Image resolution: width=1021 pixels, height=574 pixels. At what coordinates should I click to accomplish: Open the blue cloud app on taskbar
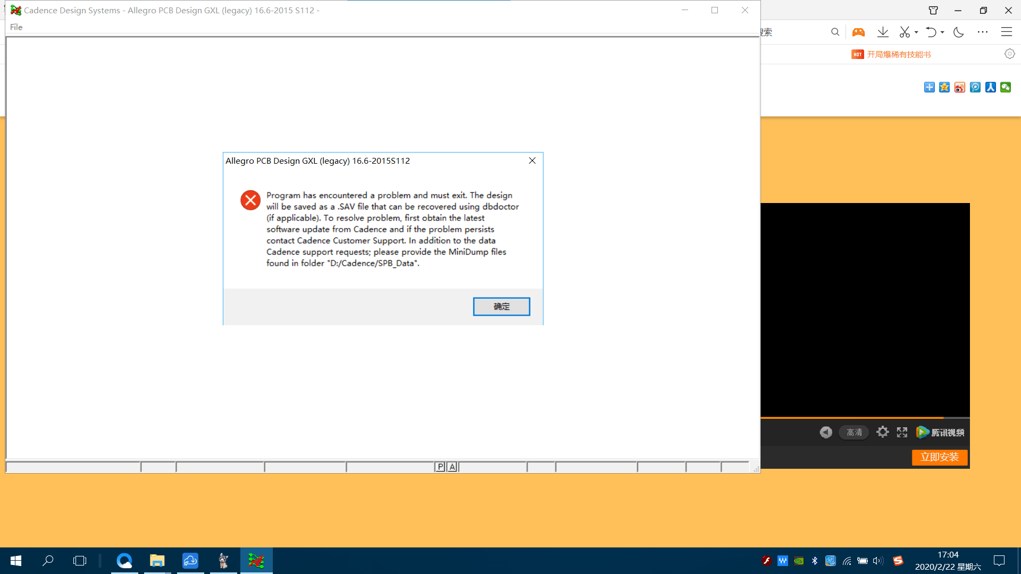coord(190,561)
